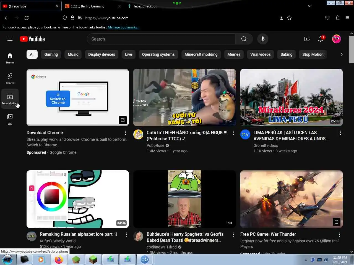
Task: Select the Gaming filter chip
Action: 51,54
